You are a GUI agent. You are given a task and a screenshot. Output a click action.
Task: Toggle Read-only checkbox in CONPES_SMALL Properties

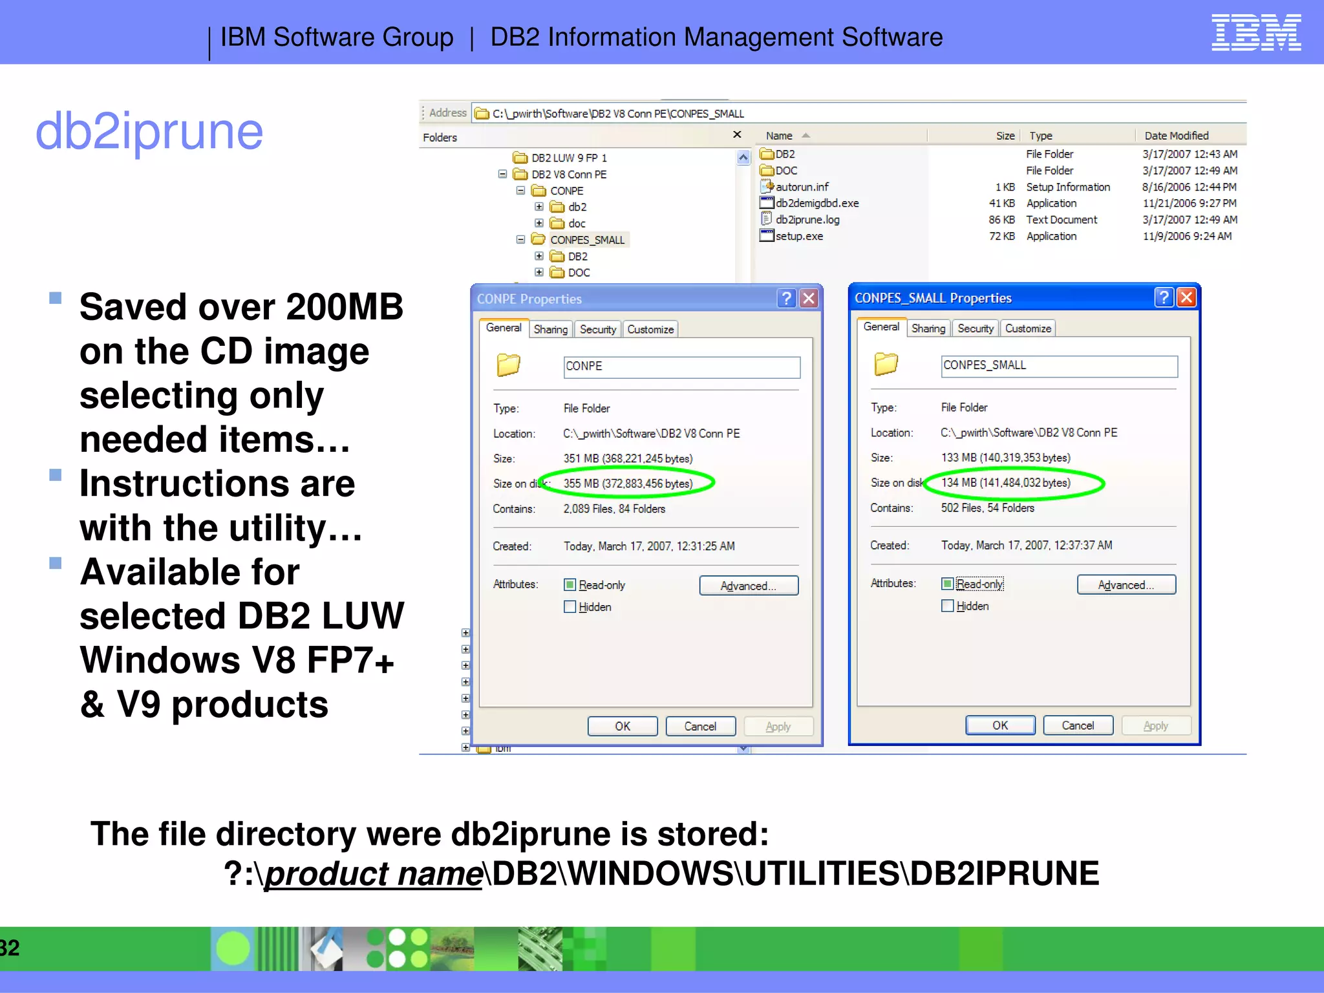pos(947,584)
